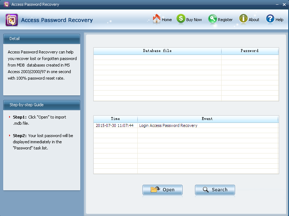This screenshot has height=216, width=289.
Task: Minimize the Access Password Recovery window
Action: pyautogui.click(x=277, y=5)
